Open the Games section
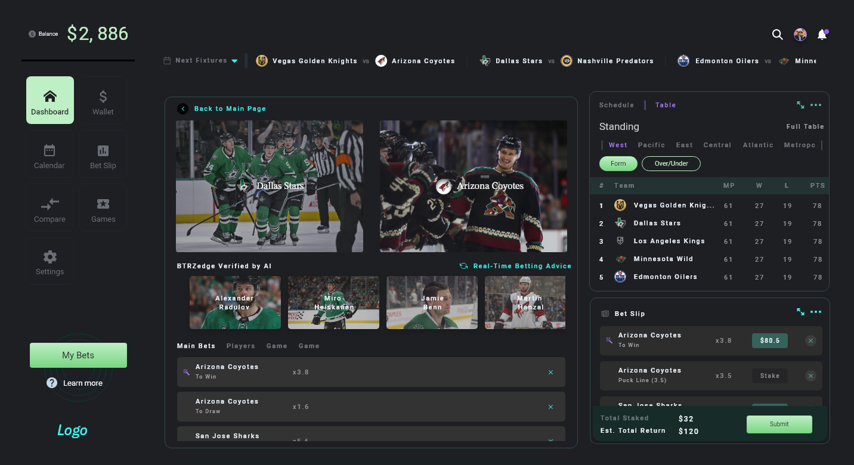854x465 pixels. [x=103, y=207]
